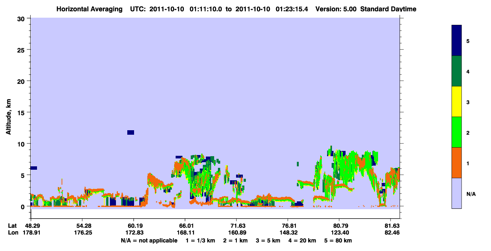Click the 'Lon' row label
Image resolution: width=491 pixels, height=251 pixels.
click(12, 233)
